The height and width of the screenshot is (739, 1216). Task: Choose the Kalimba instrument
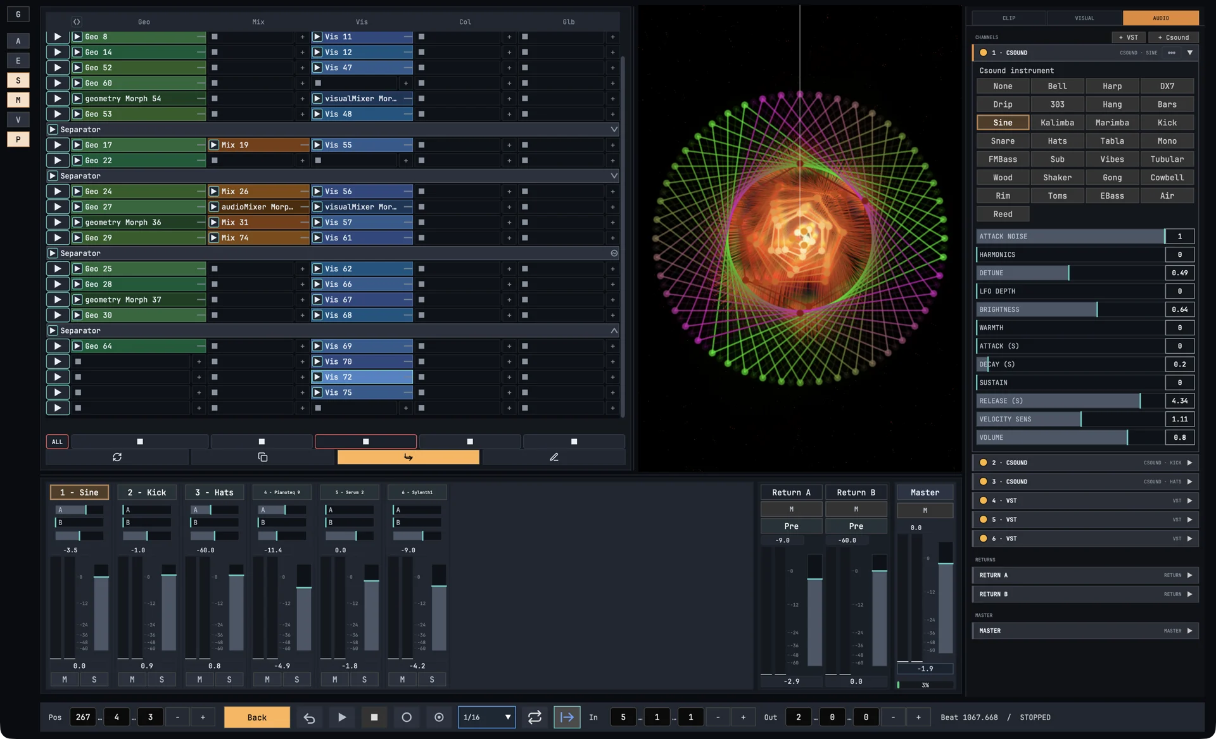point(1057,123)
